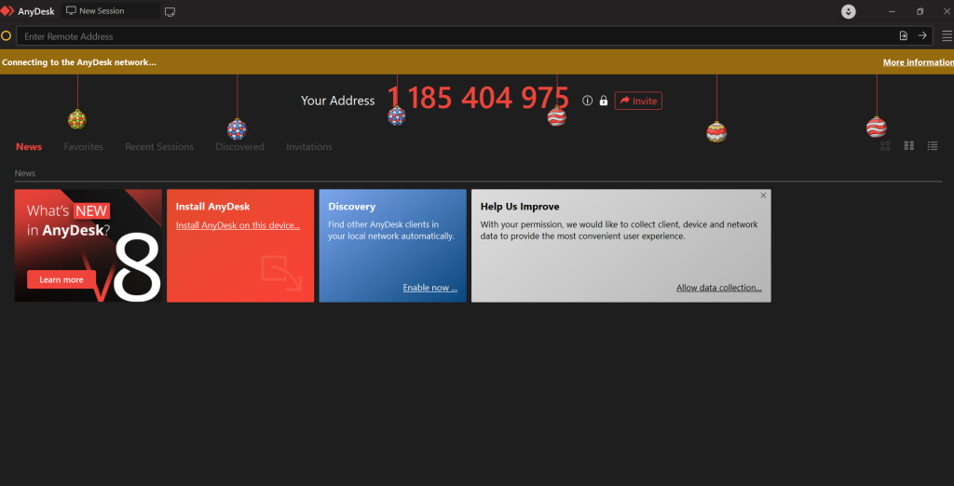Image resolution: width=954 pixels, height=486 pixels.
Task: Close the Help Us Improve card
Action: (x=763, y=196)
